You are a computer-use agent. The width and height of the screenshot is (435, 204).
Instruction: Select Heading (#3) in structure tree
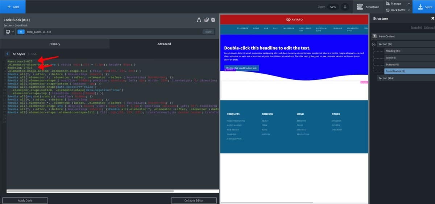point(393,51)
